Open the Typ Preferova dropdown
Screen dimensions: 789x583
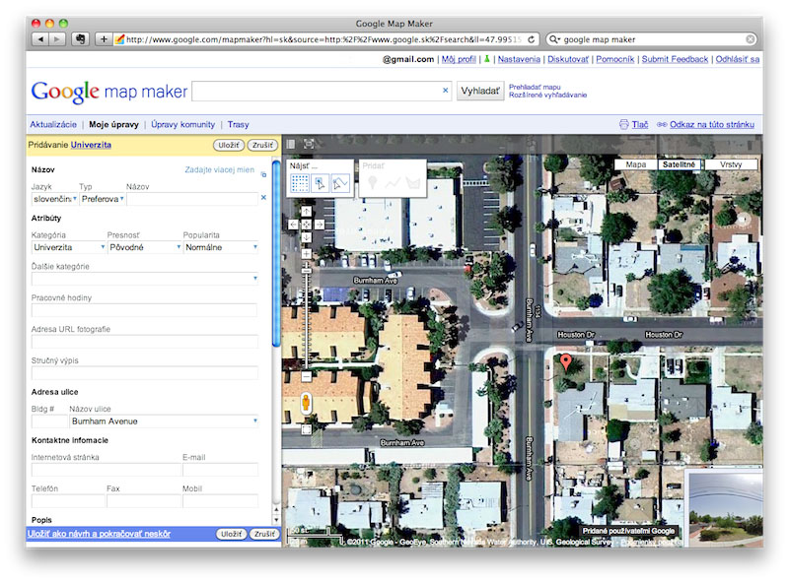[x=103, y=199]
